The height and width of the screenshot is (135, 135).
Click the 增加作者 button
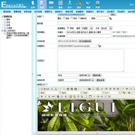pos(97,75)
